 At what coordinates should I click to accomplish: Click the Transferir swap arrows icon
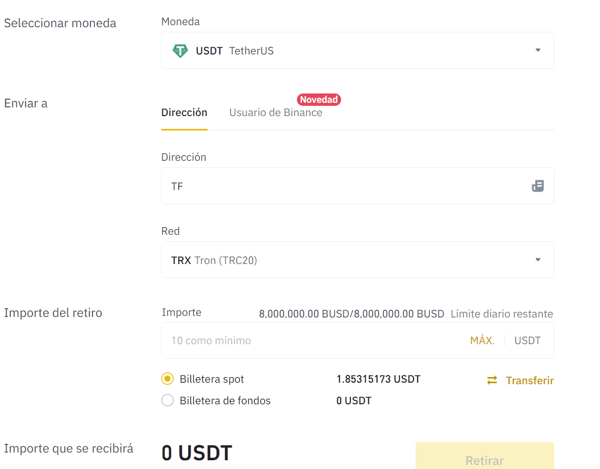coord(492,380)
